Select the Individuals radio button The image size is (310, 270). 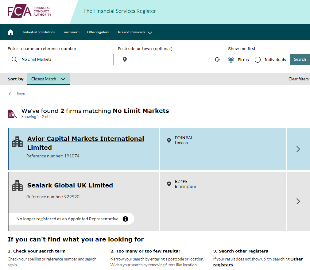[x=258, y=60]
